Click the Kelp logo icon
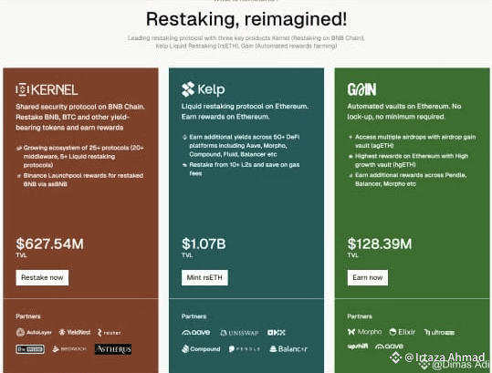The image size is (492, 373). (x=188, y=89)
